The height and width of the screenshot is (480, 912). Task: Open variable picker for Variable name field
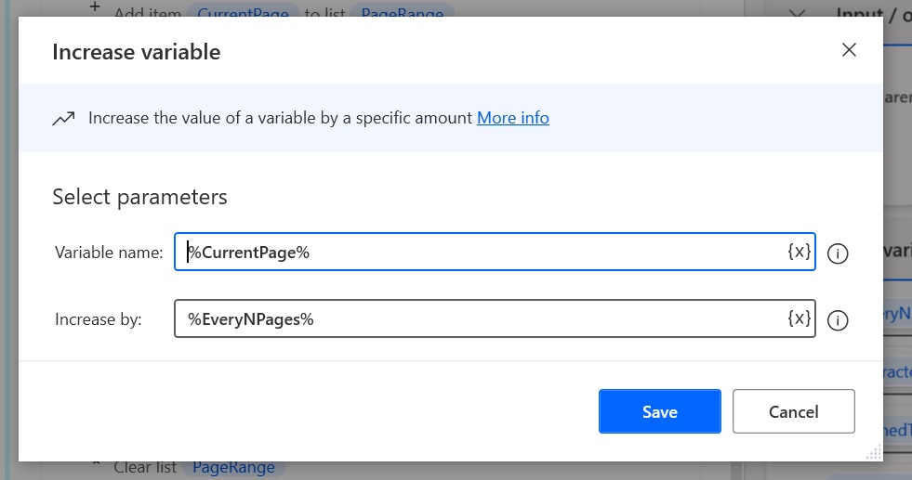tap(800, 252)
